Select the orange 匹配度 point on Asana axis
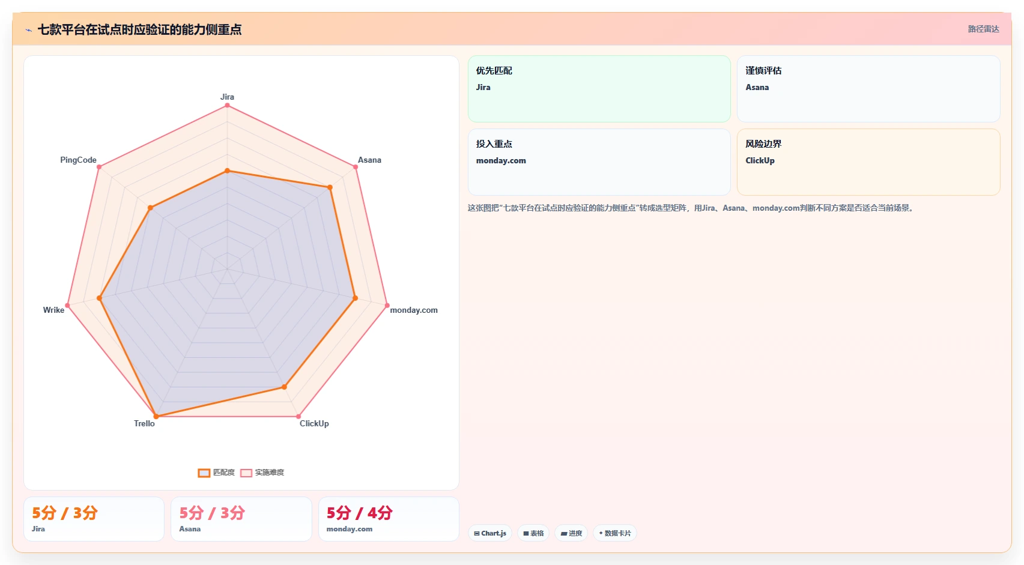The width and height of the screenshot is (1024, 565). pos(330,187)
